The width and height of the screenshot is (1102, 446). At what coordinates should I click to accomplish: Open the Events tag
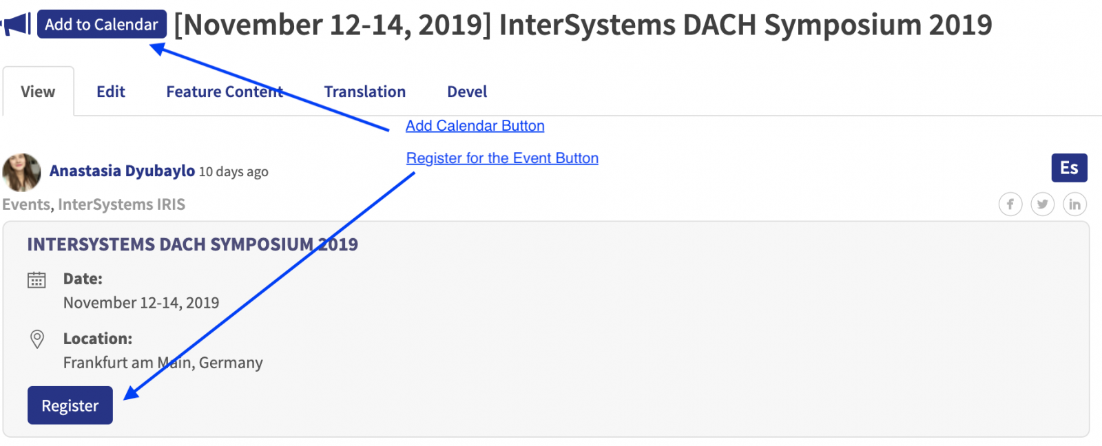pyautogui.click(x=26, y=204)
